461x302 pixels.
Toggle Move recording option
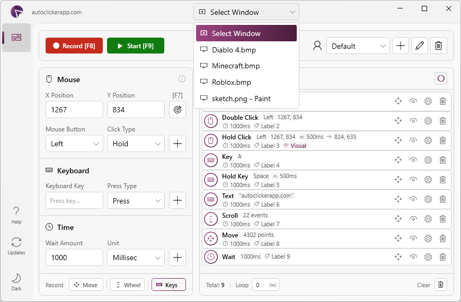(86, 285)
